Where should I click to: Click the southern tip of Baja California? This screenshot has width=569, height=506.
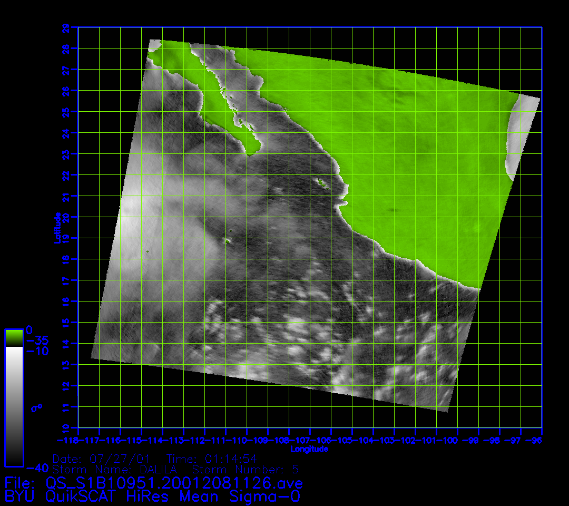(x=251, y=153)
